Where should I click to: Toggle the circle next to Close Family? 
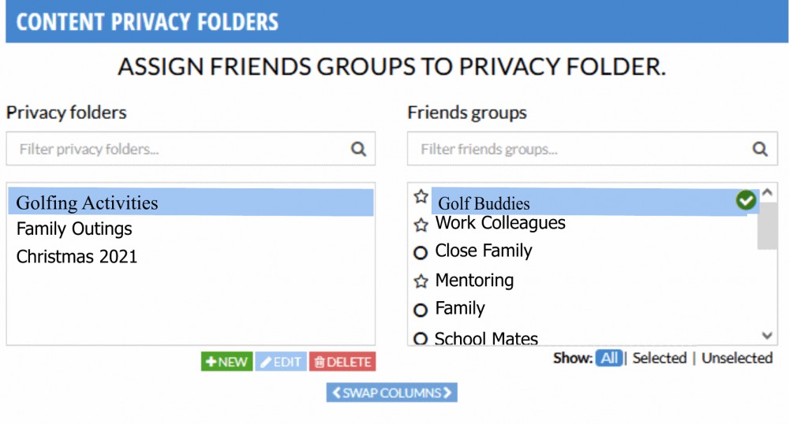coord(421,252)
